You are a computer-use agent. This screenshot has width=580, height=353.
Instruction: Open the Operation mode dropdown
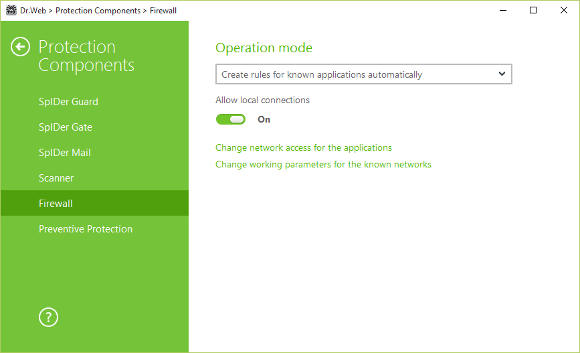pos(364,74)
